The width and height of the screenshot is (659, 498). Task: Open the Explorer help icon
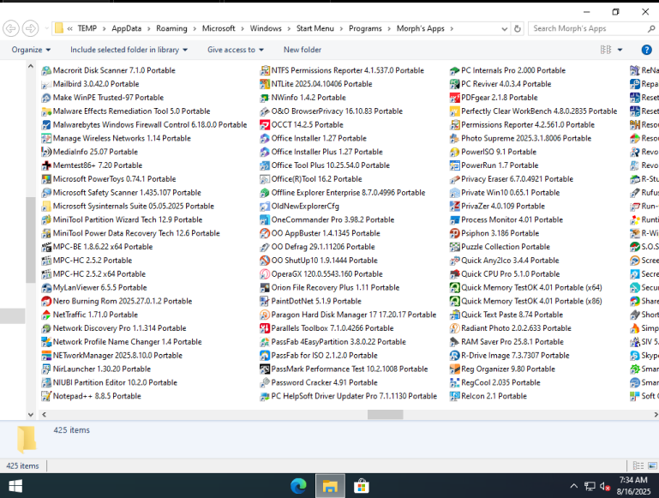tap(646, 50)
